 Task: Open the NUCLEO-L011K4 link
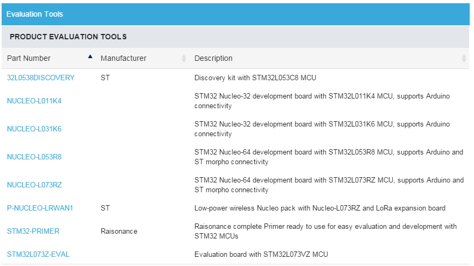[x=34, y=101]
